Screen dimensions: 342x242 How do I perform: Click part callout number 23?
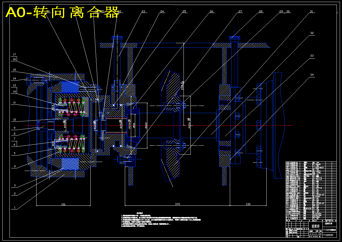click(143, 12)
